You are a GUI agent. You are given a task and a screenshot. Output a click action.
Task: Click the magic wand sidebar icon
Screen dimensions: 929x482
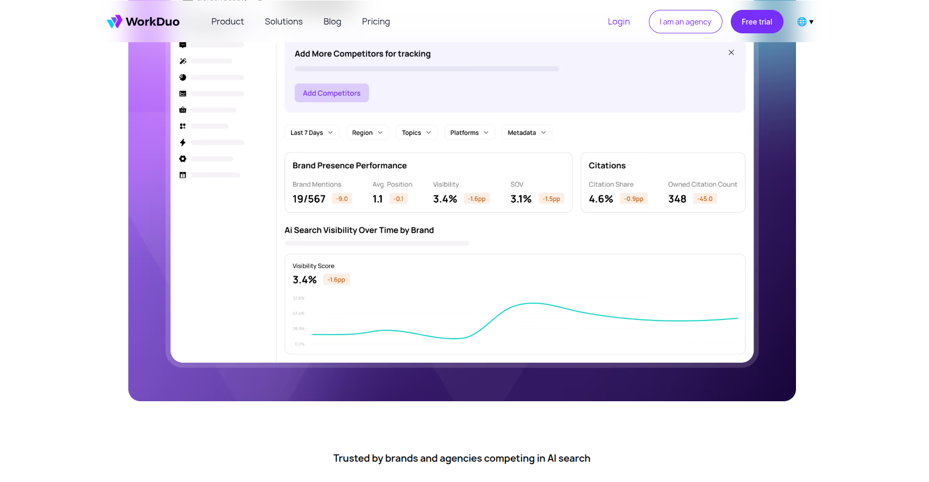pos(183,61)
